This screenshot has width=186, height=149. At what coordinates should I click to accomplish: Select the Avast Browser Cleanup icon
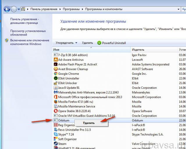pos(56,69)
